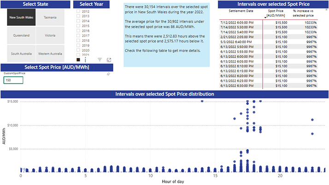Select the 2017 year checkbox
The width and height of the screenshot is (329, 185).
[78, 35]
